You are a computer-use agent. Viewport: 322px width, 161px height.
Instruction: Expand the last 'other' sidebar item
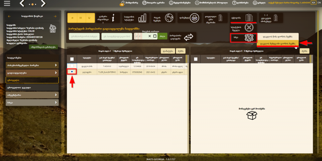point(32,102)
